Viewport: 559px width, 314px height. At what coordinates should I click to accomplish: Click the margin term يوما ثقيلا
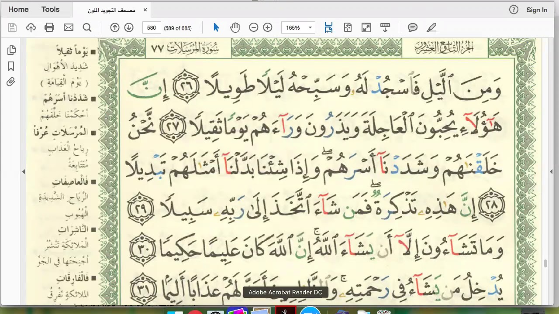72,51
